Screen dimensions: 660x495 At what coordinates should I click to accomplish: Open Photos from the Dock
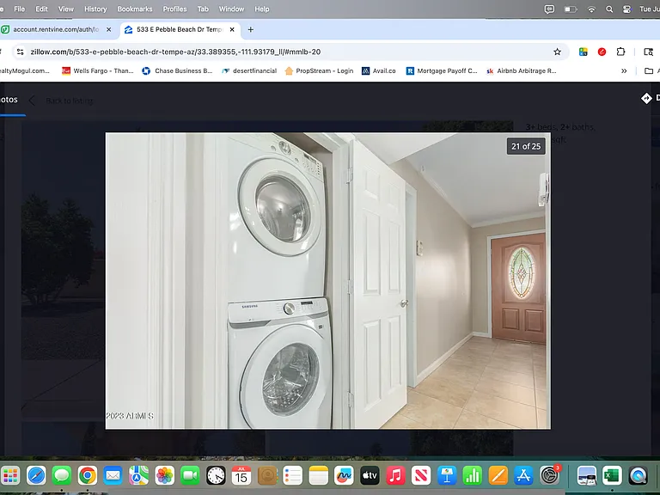point(165,475)
